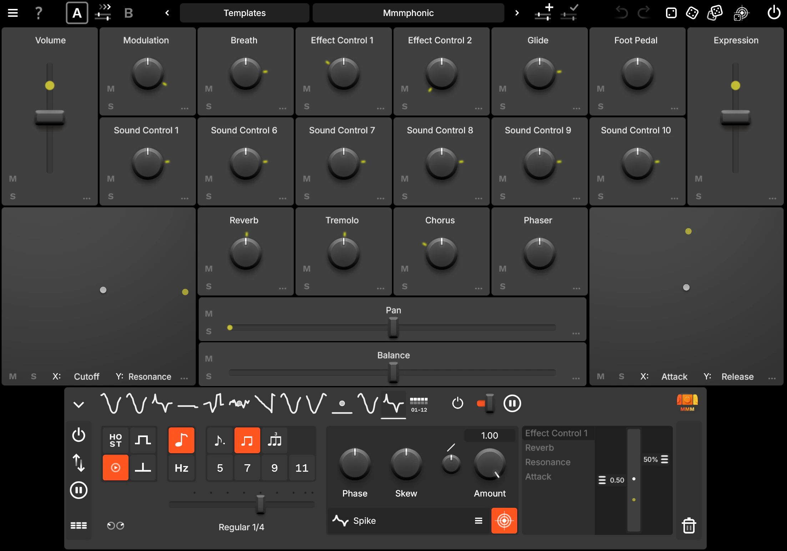This screenshot has height=551, width=787.
Task: Toggle the LFO row power button
Action: click(458, 404)
